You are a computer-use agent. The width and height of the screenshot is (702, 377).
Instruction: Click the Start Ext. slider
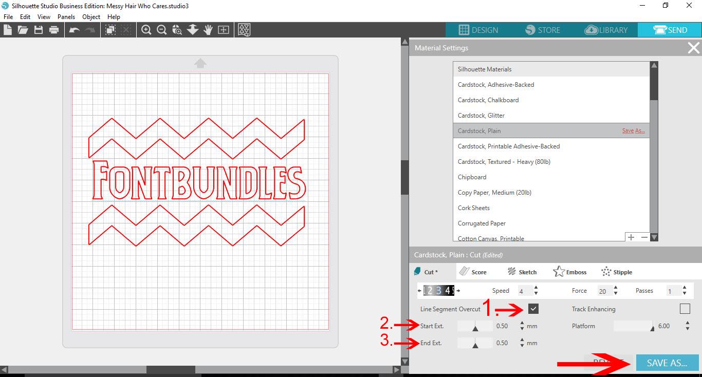[x=475, y=326]
